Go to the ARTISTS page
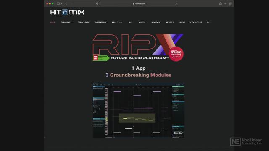 coord(170,22)
